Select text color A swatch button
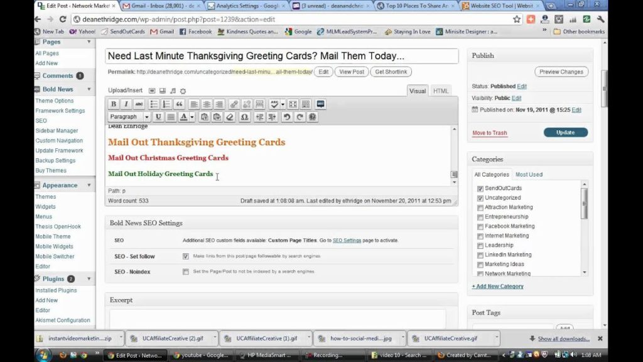The width and height of the screenshot is (643, 362). [x=184, y=117]
